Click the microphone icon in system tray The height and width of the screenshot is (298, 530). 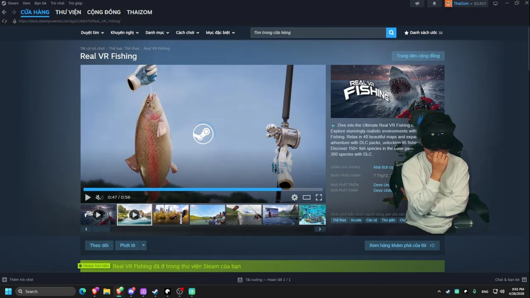(475, 291)
